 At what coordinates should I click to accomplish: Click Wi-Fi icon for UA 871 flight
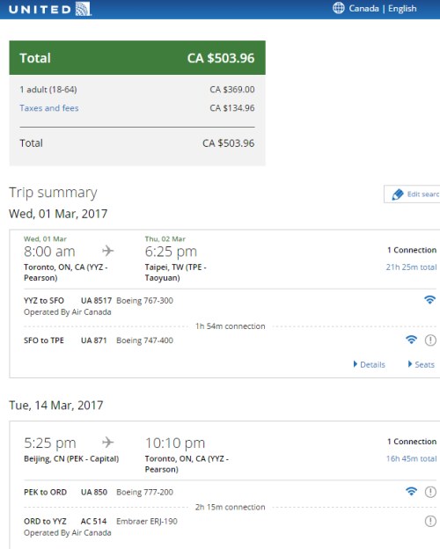(411, 340)
